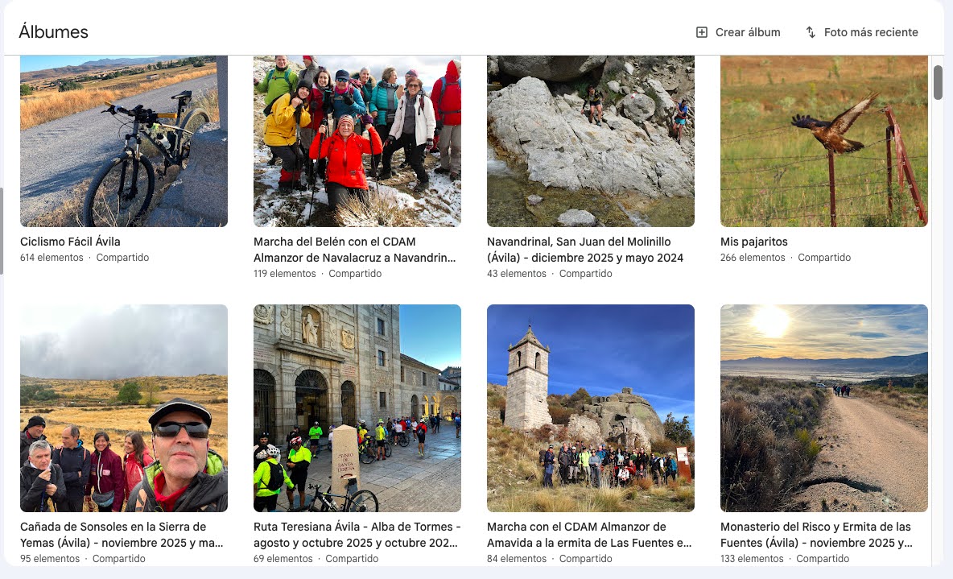Open the Amavida ermita tower album thumbnail
Screen dimensions: 953x579
tap(591, 408)
